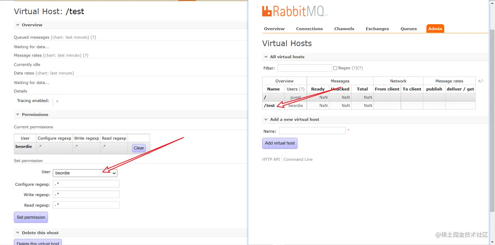495x245 pixels.
Task: Open the Command Line link
Action: coord(298,159)
